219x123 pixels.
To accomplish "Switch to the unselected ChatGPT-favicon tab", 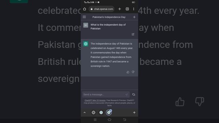I will (101, 112).
